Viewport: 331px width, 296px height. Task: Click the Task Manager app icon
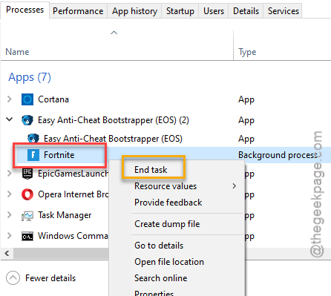tap(27, 215)
